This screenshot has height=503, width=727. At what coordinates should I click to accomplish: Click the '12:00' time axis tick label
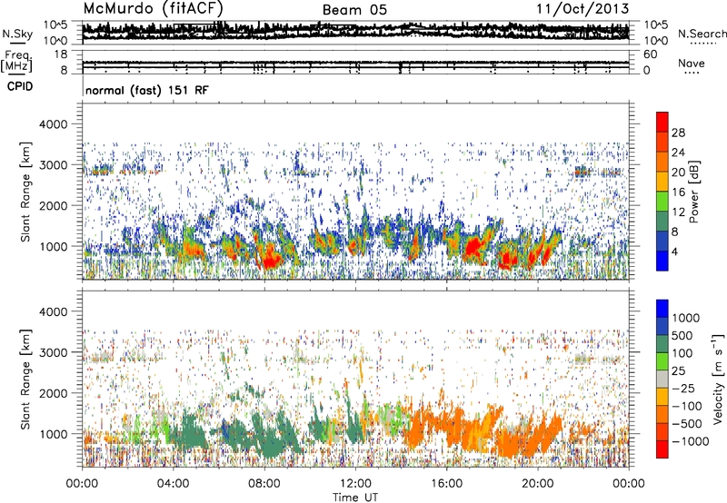[x=355, y=484]
